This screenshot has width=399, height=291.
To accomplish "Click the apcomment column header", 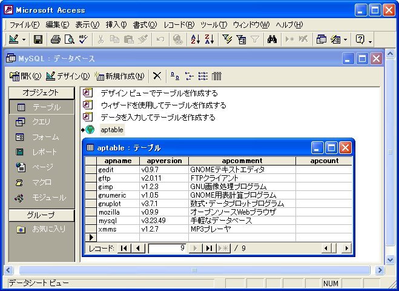I will (x=242, y=161).
